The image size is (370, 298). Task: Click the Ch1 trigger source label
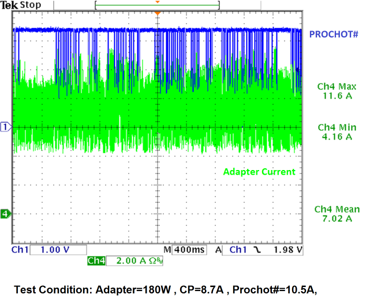click(x=238, y=250)
